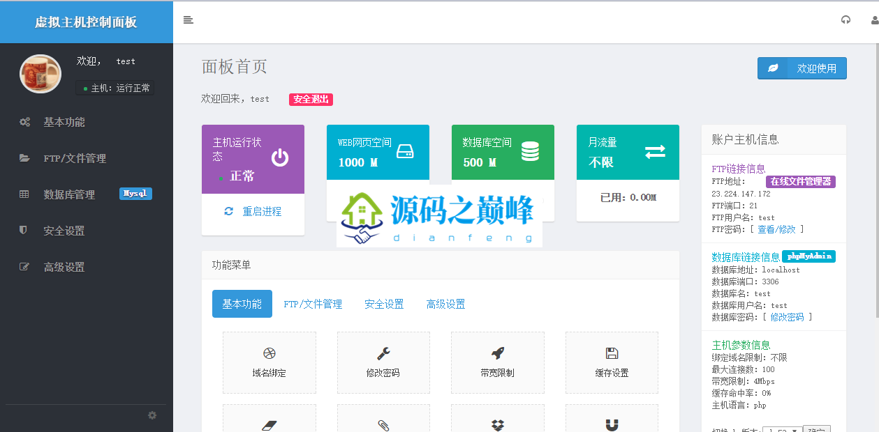879x432 pixels.
Task: Open the 在线文件管理器 link
Action: [x=800, y=181]
